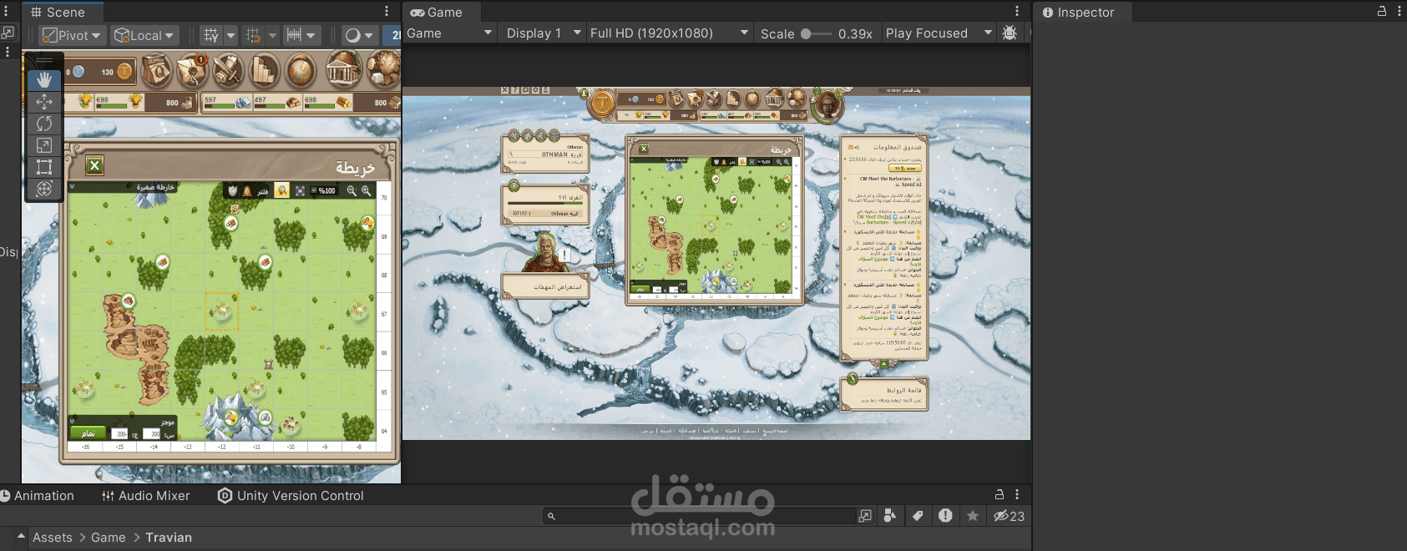Select the Hand view tool
The width and height of the screenshot is (1407, 551).
tap(44, 80)
